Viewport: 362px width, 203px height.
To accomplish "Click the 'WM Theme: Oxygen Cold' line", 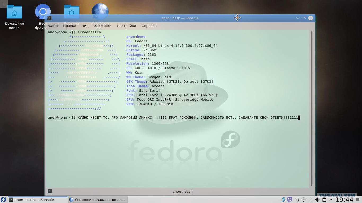I will tap(149, 77).
